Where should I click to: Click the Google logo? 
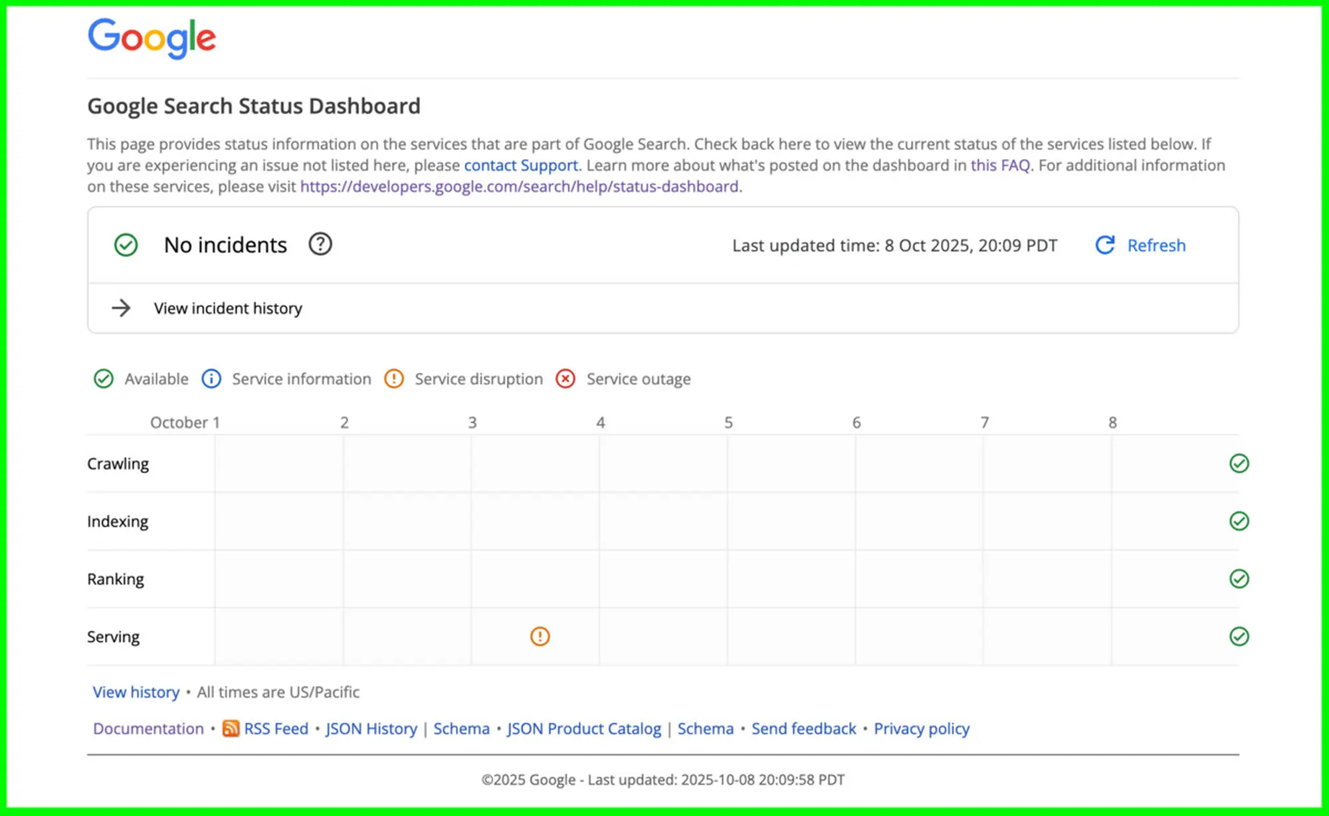152,38
